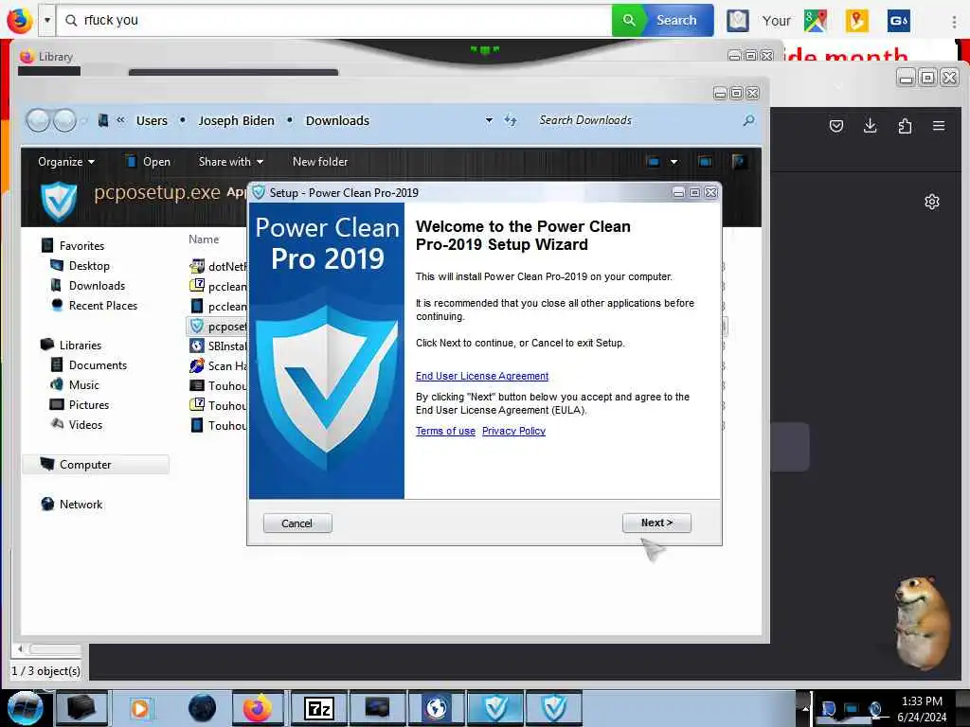Click the Name column header
This screenshot has width=970, height=727.
click(x=204, y=239)
